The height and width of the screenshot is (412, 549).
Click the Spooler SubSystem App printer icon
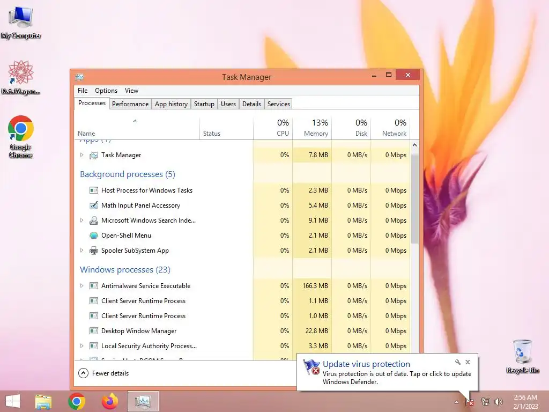[x=93, y=251]
